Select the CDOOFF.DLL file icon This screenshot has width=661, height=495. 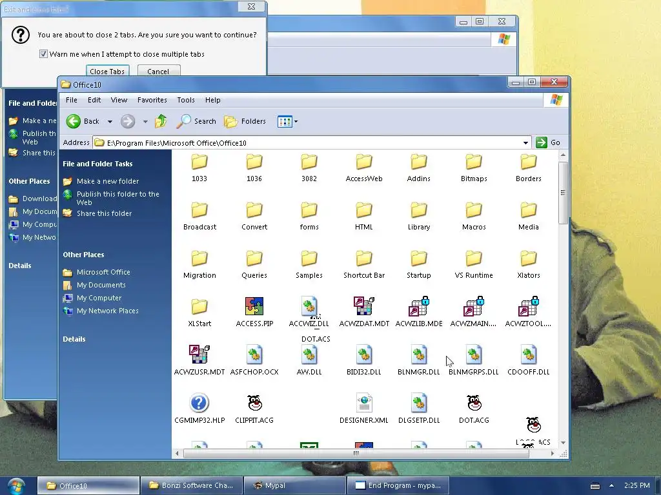pyautogui.click(x=528, y=354)
